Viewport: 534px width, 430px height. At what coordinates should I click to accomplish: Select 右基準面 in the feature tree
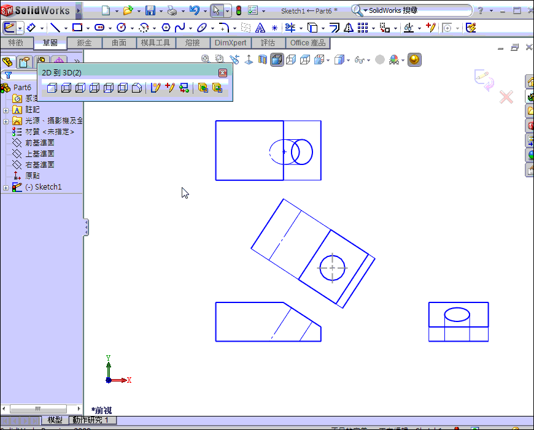coord(40,165)
